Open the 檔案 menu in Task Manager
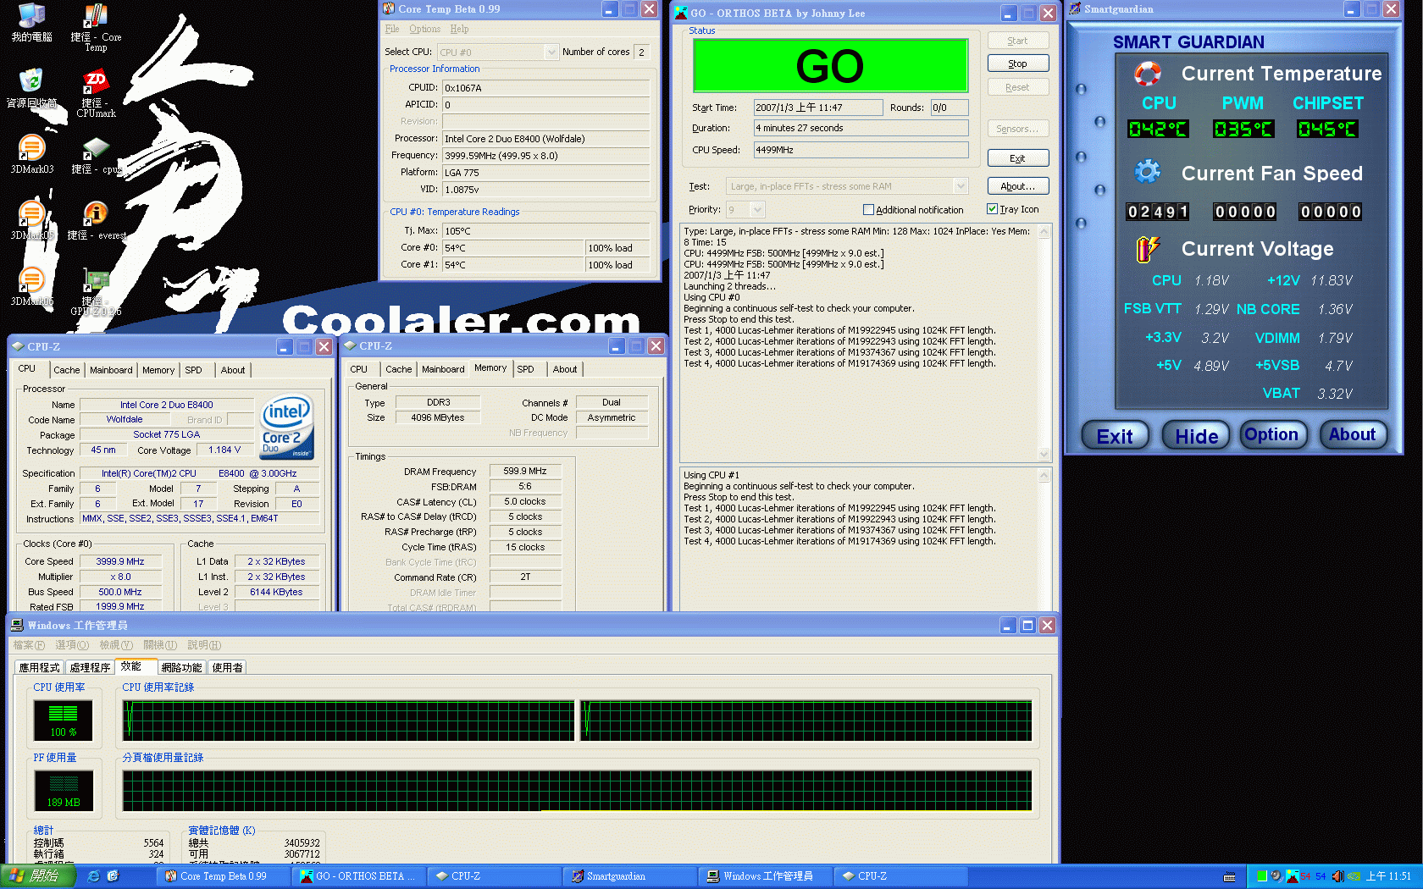The image size is (1423, 889). coord(29,645)
